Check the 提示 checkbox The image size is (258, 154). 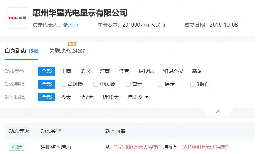(160, 84)
